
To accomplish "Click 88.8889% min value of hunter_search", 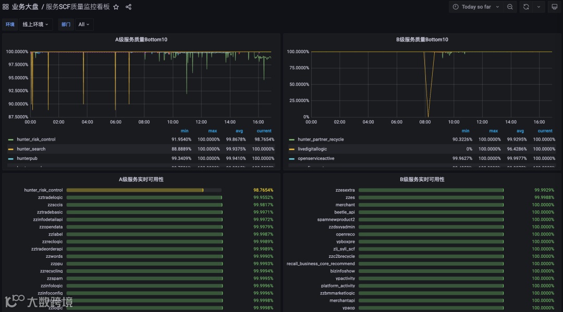I will [x=181, y=149].
